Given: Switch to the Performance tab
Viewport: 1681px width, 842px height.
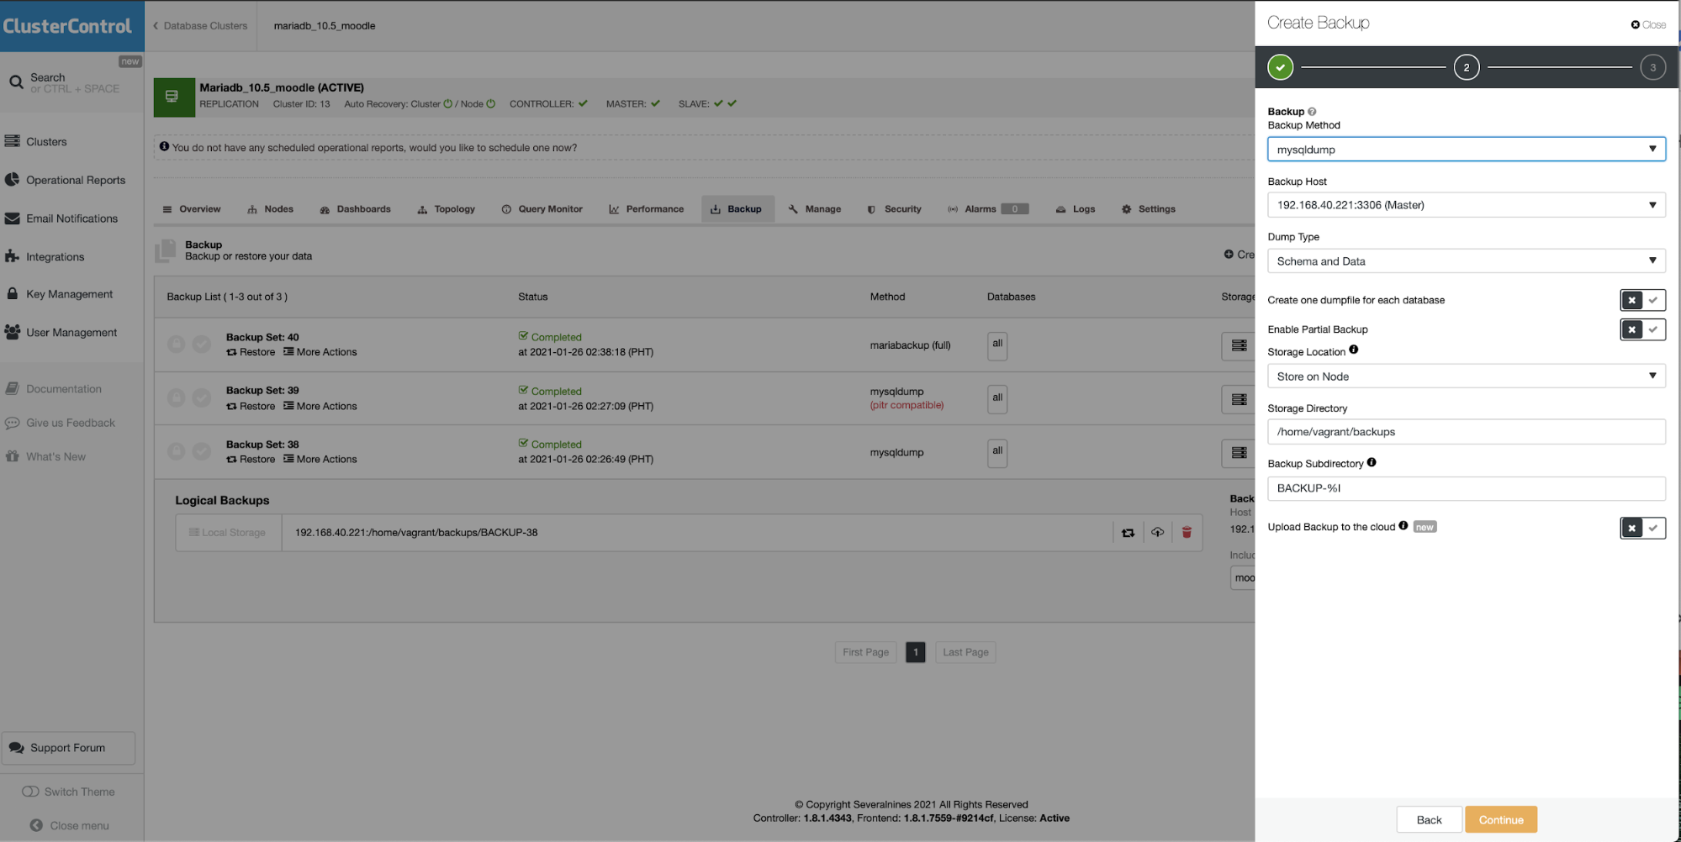Looking at the screenshot, I should (x=647, y=209).
